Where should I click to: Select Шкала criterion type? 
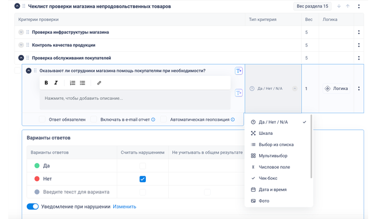tap(278, 133)
